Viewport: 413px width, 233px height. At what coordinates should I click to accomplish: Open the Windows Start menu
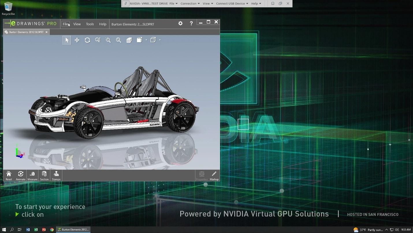(4, 230)
